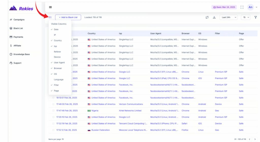Viewport: 260px width, 142px height.
Task: Click 17:47:48 Feb 26, 2025 timestamp
Action: click(x=67, y=111)
